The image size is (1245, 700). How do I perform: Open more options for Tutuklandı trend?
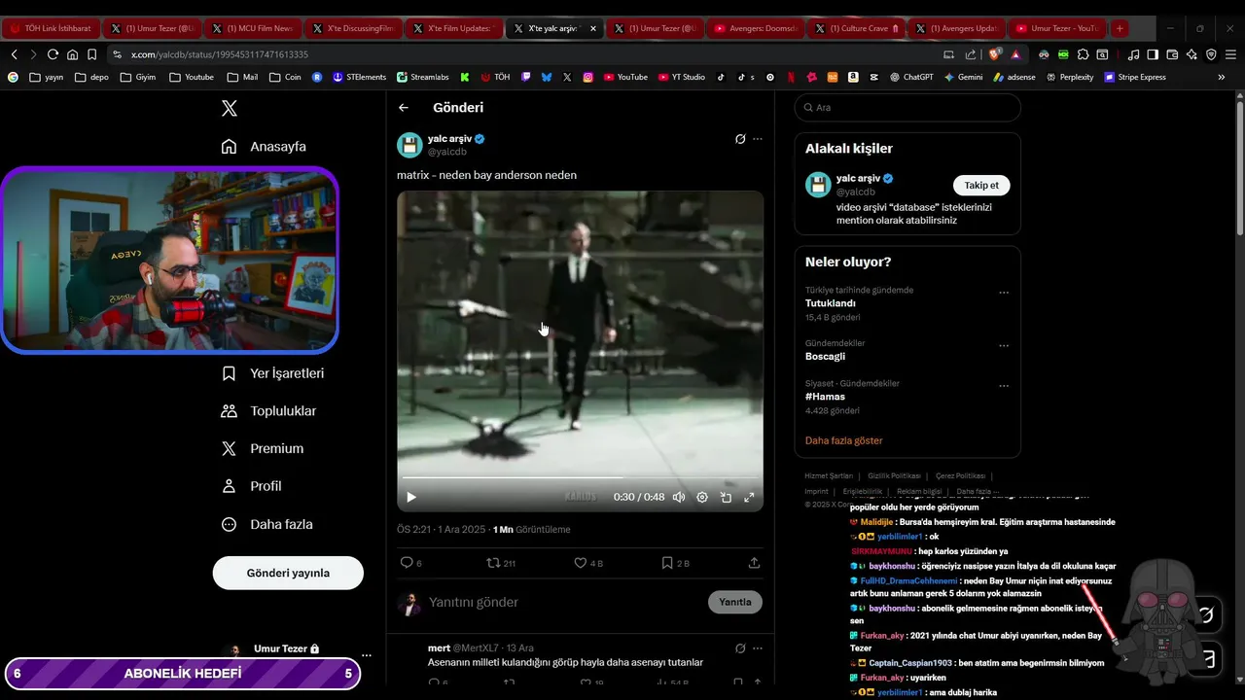pyautogui.click(x=1004, y=293)
